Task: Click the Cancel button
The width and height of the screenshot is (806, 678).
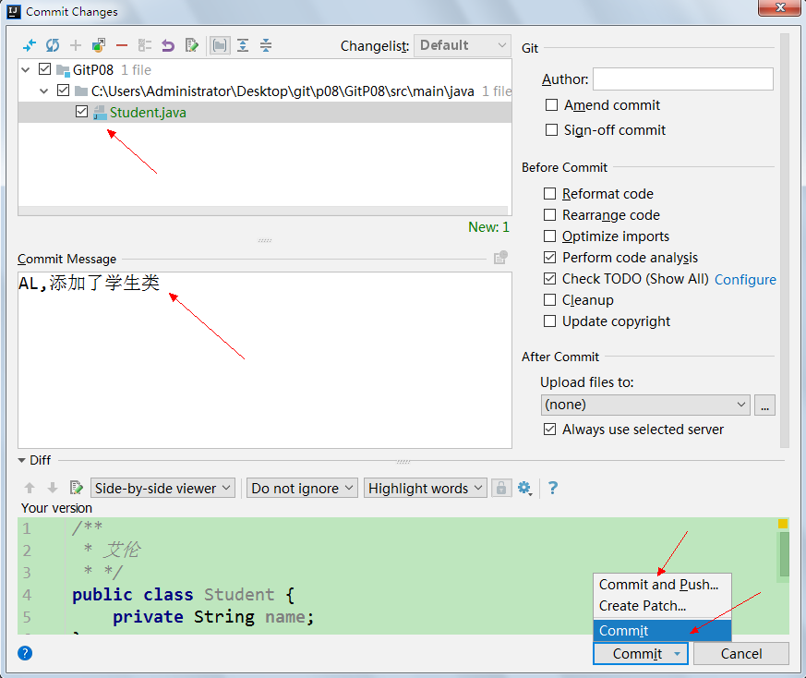Action: pyautogui.click(x=740, y=654)
